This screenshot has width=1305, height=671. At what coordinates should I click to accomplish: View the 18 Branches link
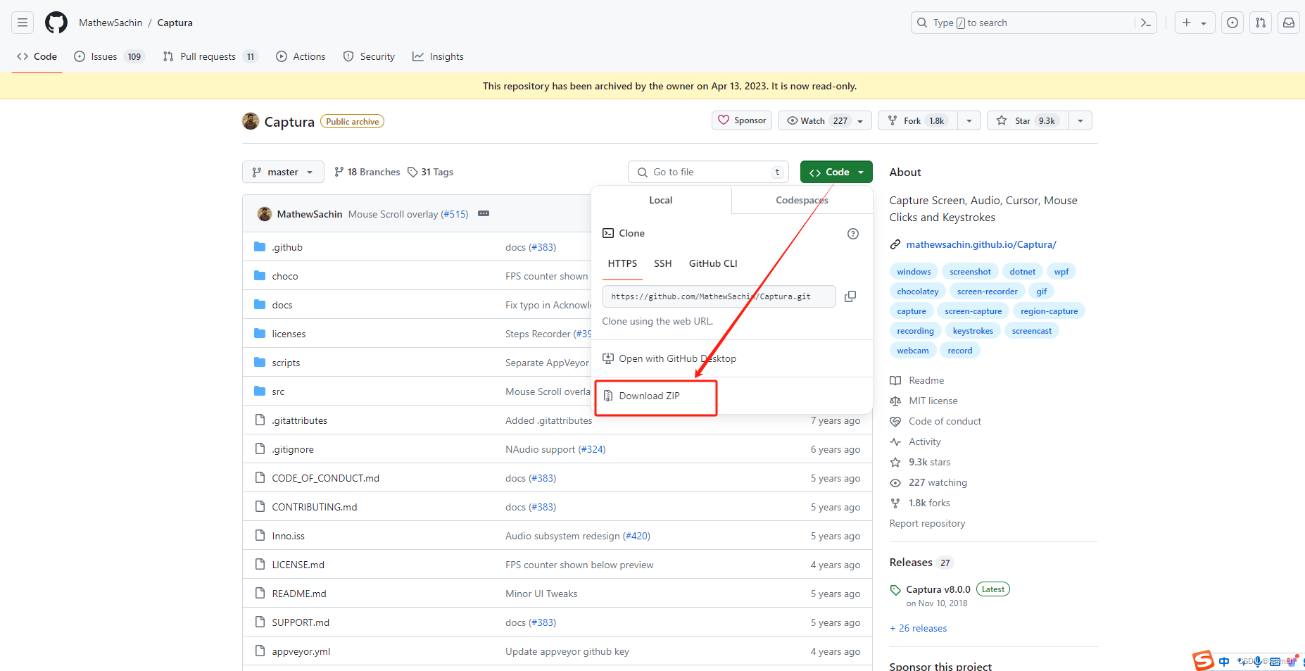pyautogui.click(x=367, y=172)
